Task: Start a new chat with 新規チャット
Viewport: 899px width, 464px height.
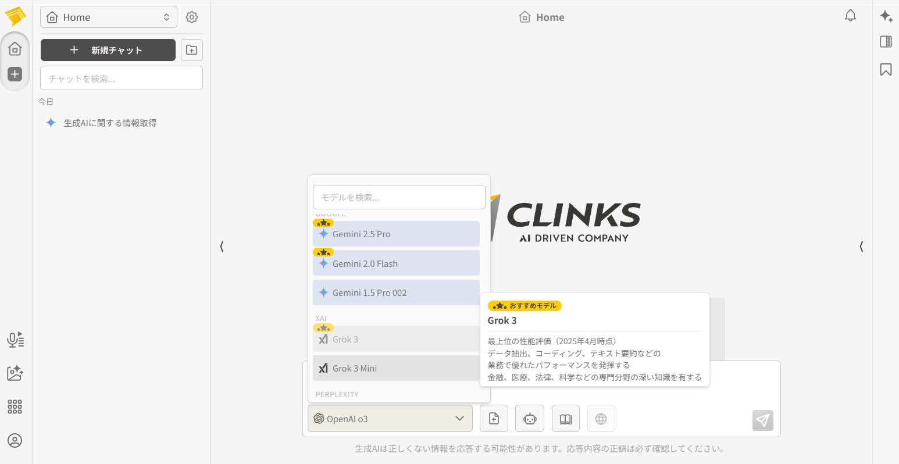Action: point(108,50)
